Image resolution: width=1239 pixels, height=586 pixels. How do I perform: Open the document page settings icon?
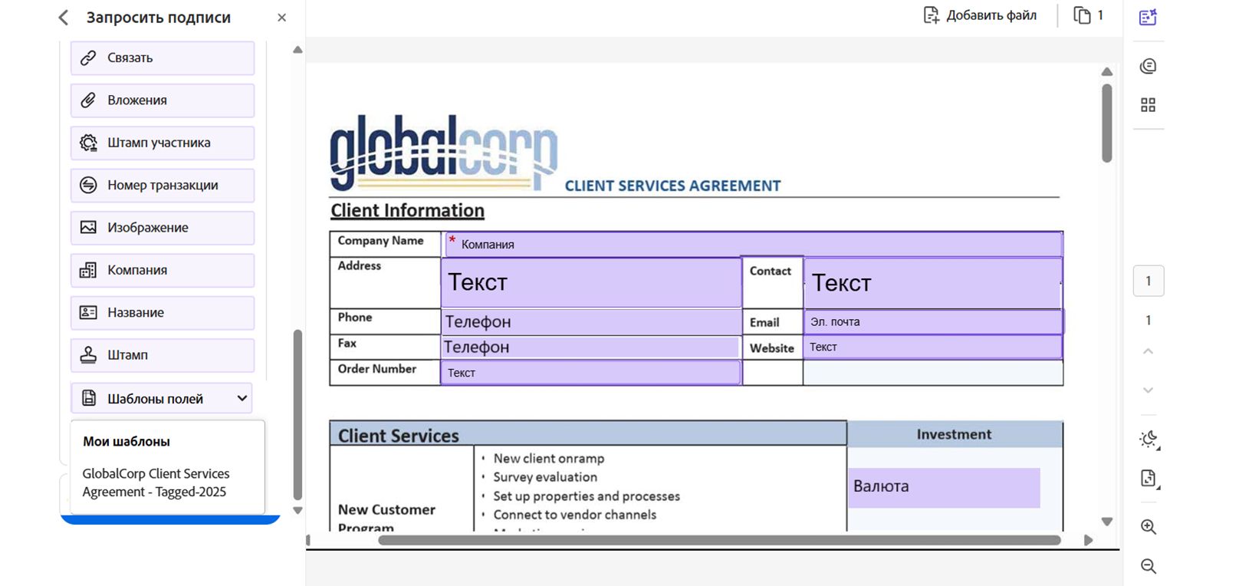pos(1149,479)
